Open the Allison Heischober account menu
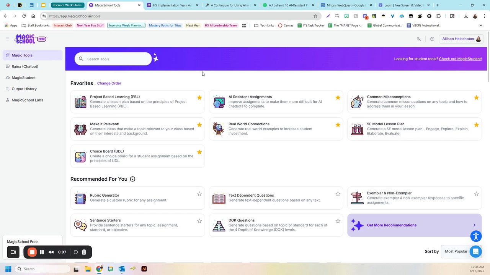This screenshot has height=275, width=490. 462,39
